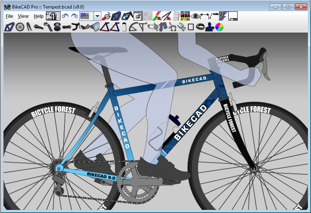
Task: Click the water bottle icon
Action: click(124, 27)
